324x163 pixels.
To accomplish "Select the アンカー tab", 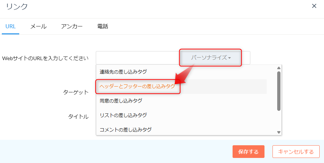I will [72, 26].
